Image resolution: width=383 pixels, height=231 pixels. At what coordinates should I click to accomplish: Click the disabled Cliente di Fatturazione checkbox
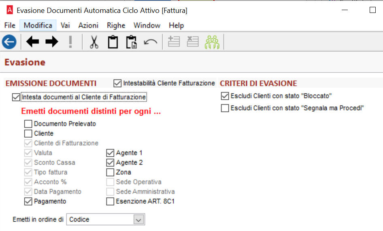pos(28,143)
